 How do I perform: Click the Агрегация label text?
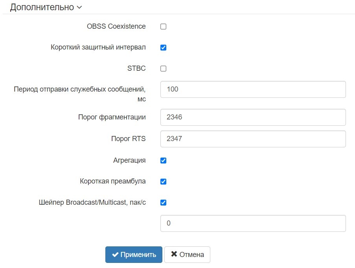point(129,160)
